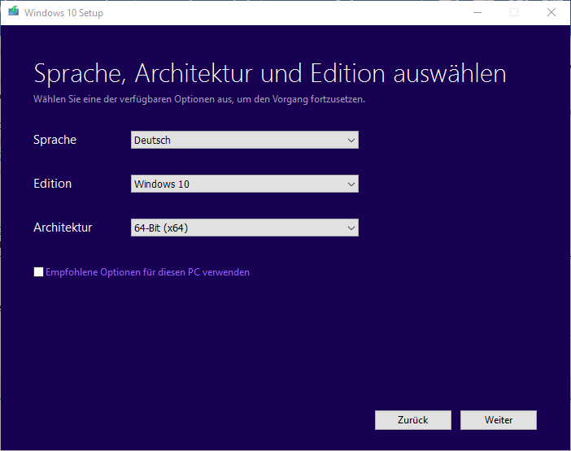The height and width of the screenshot is (451, 571).
Task: Click the Zurück button
Action: (413, 420)
